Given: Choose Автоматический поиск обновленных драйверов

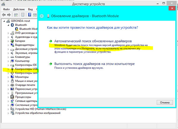Looking at the screenshot, I should click(x=93, y=41).
